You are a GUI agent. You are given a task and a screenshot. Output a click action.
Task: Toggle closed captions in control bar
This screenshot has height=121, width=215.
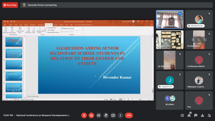[x=99, y=115]
